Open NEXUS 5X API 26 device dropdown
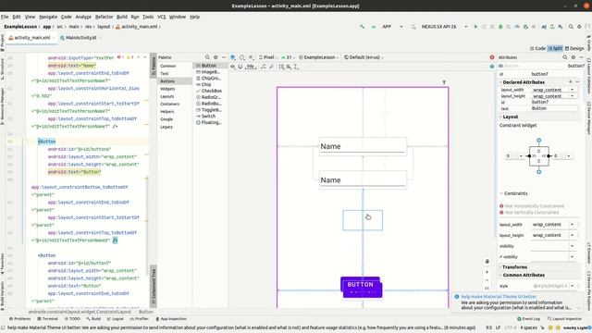Image resolution: width=592 pixels, height=333 pixels. coord(444,27)
